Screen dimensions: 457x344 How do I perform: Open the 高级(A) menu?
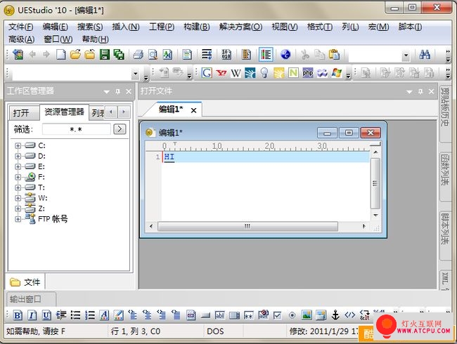tap(22, 39)
